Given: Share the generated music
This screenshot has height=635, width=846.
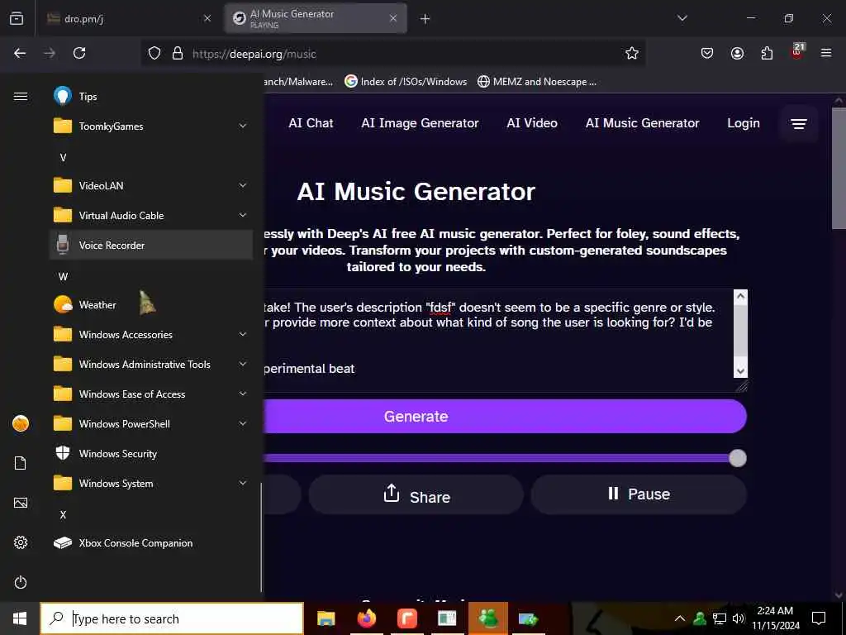Looking at the screenshot, I should coord(416,494).
